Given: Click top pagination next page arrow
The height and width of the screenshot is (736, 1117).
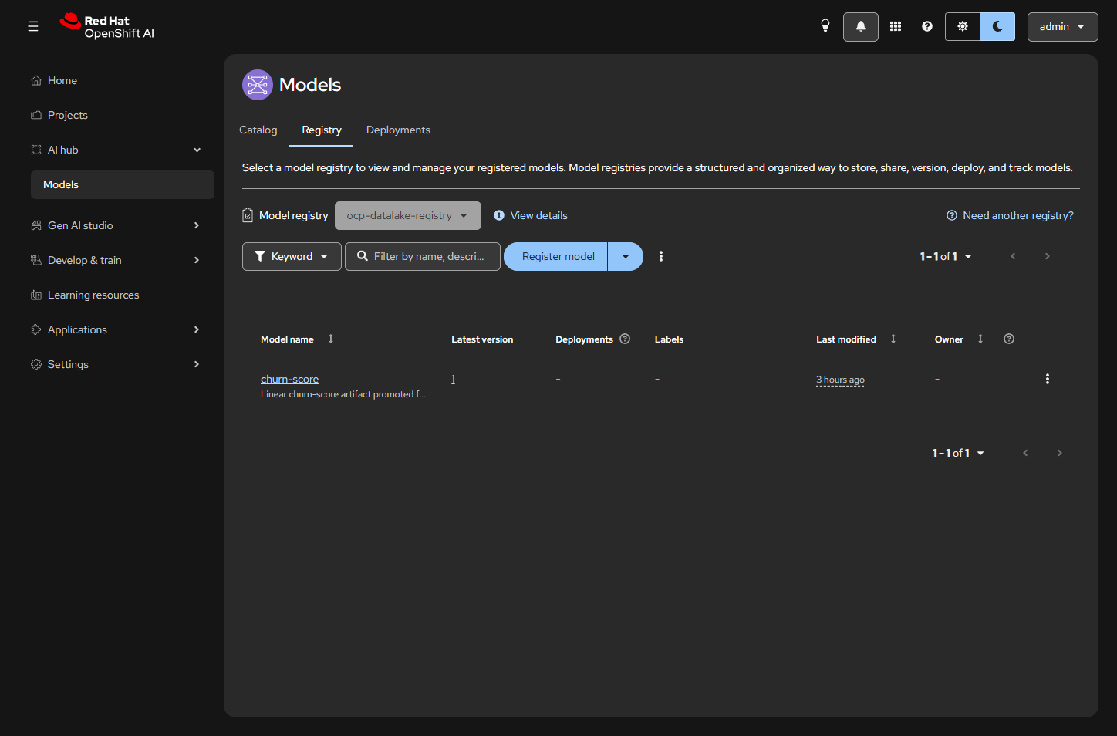Looking at the screenshot, I should click(1048, 256).
